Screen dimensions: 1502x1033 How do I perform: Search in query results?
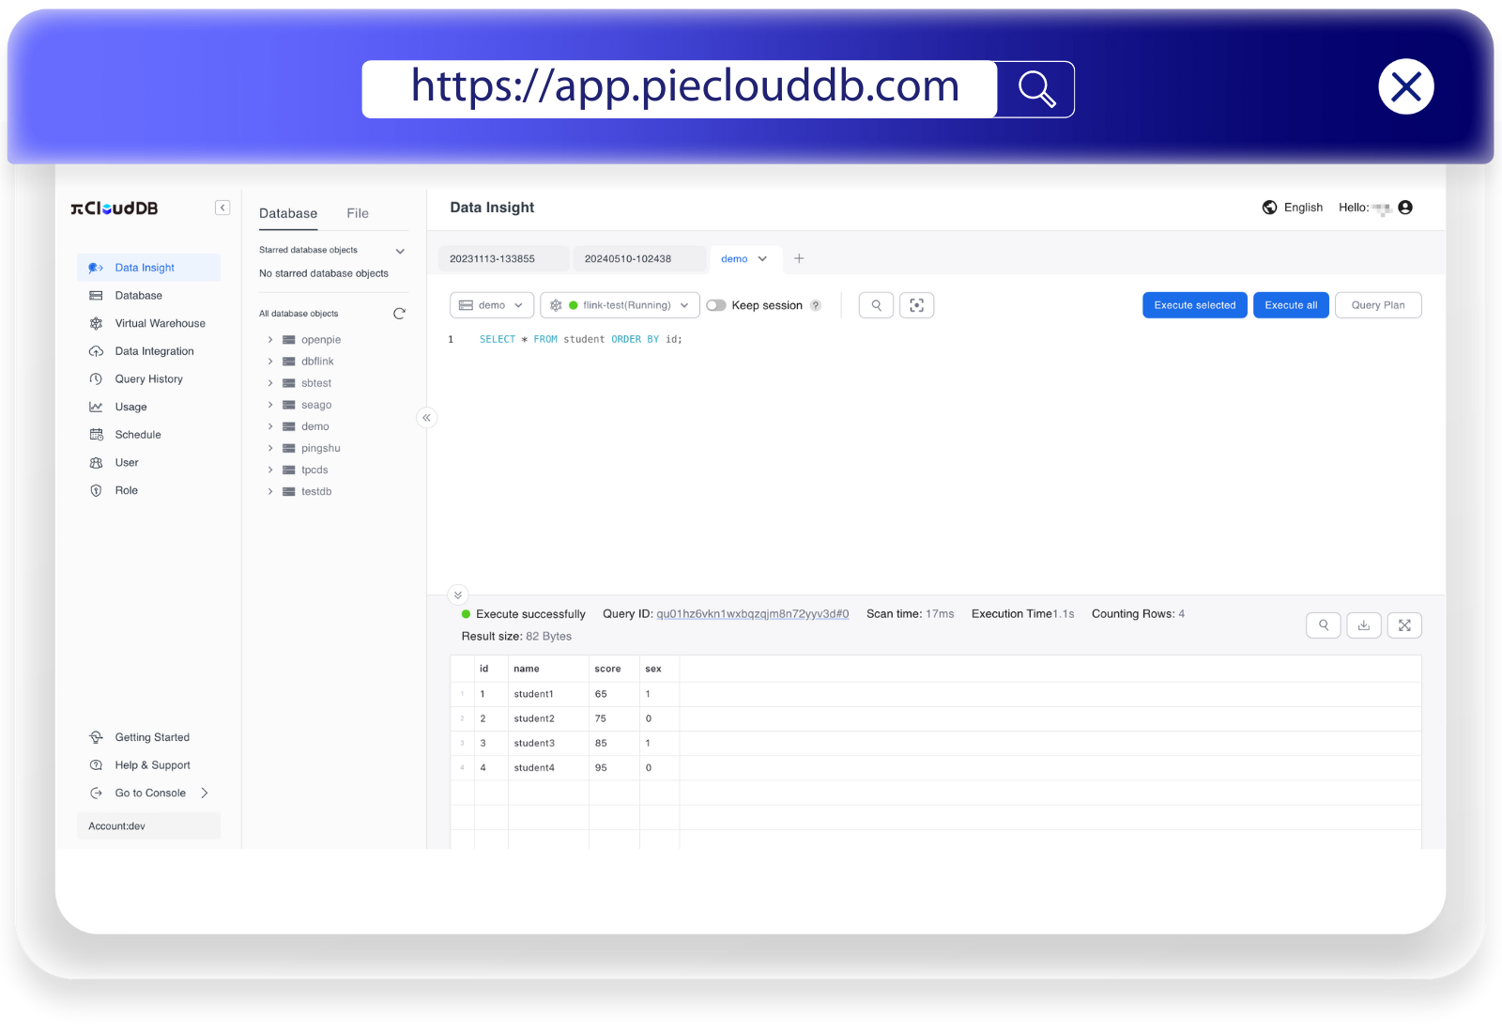click(1324, 625)
